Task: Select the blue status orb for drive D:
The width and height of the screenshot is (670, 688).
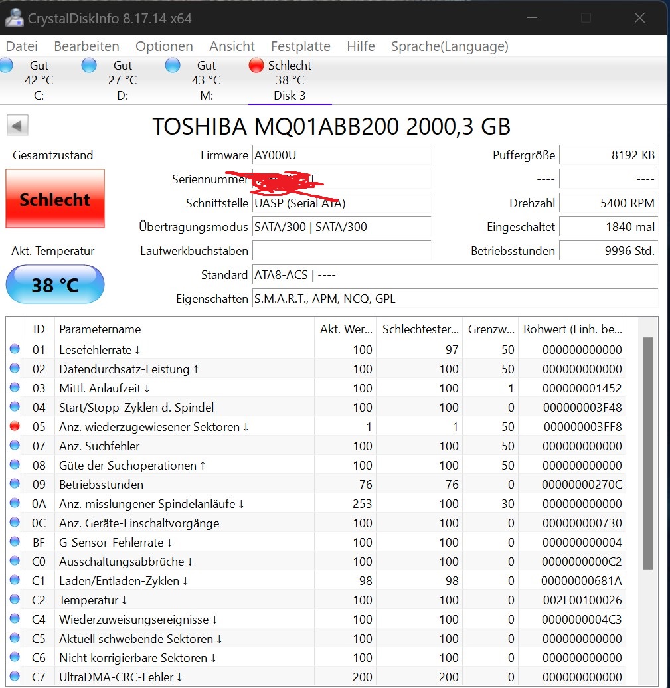Action: point(89,66)
